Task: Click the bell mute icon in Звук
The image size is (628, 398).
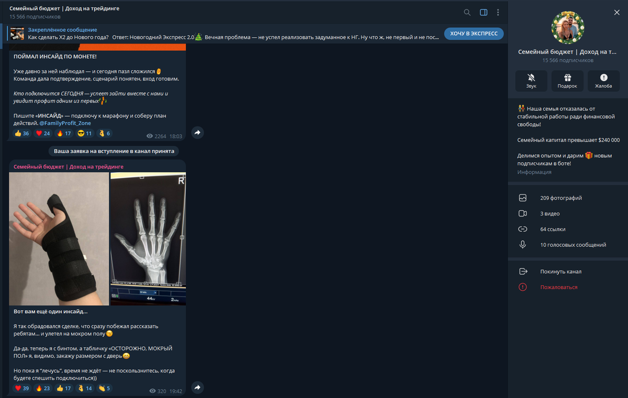Action: 531,77
